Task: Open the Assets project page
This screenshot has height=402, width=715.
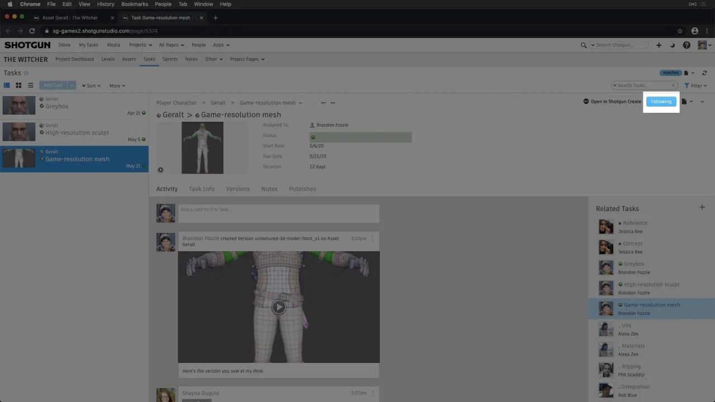Action: click(129, 59)
